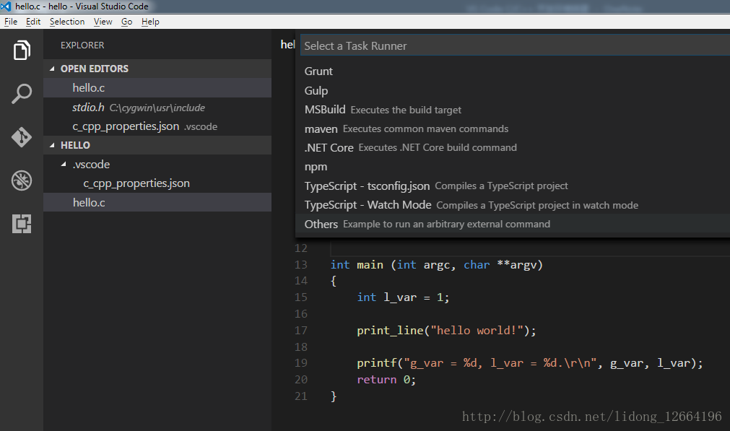This screenshot has height=431, width=730.
Task: Choose Grunt task runner
Action: (x=513, y=71)
